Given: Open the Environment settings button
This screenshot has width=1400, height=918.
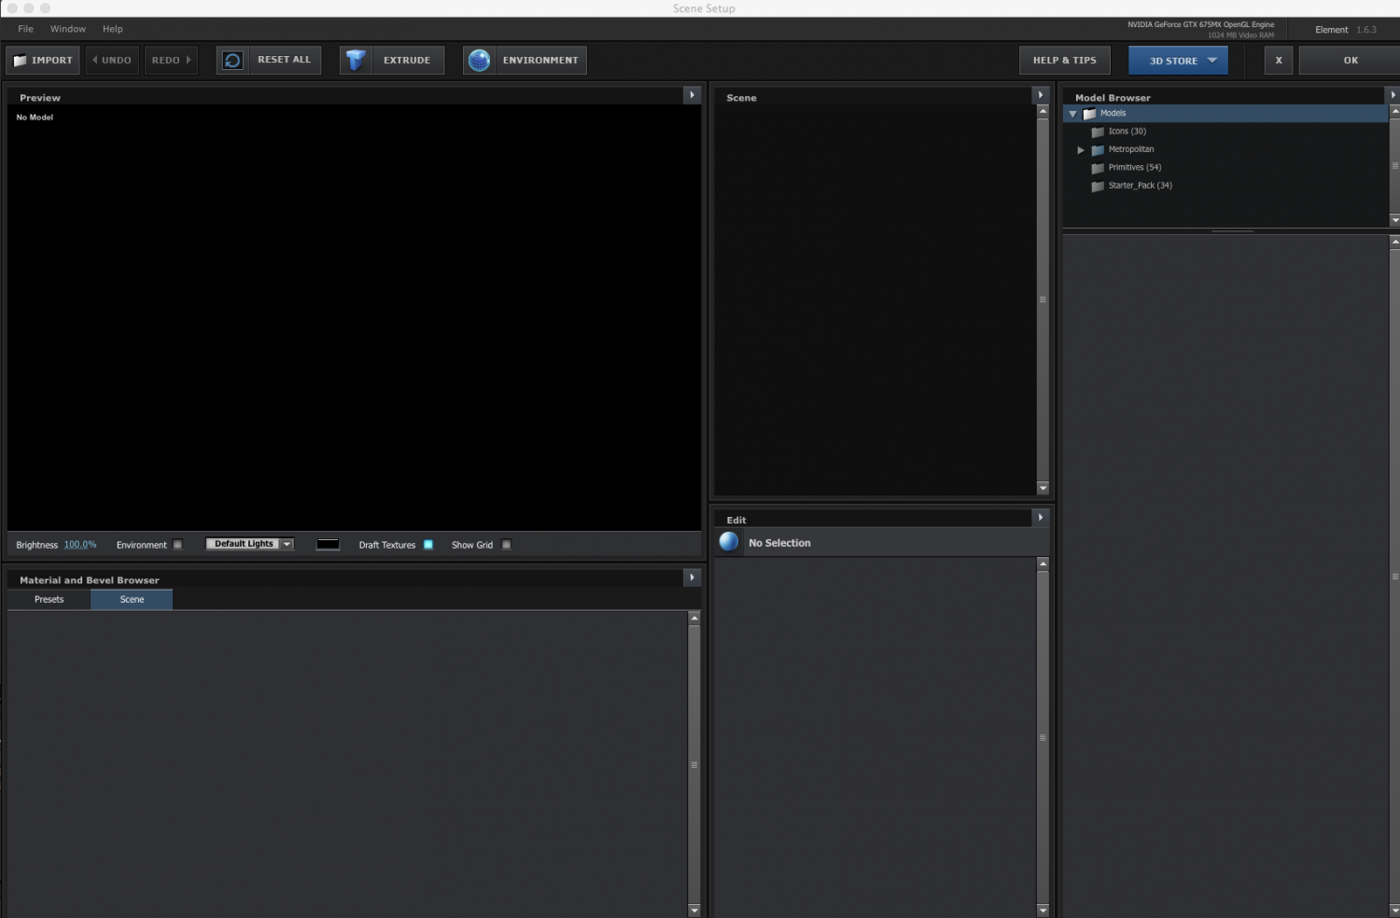Looking at the screenshot, I should pos(540,60).
